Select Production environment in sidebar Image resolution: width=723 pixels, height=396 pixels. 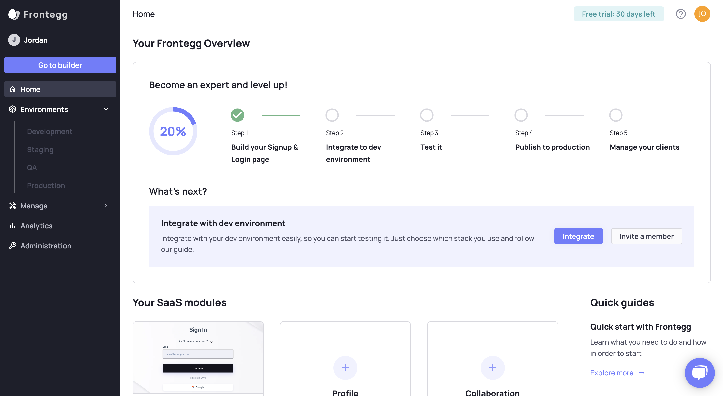pyautogui.click(x=46, y=185)
